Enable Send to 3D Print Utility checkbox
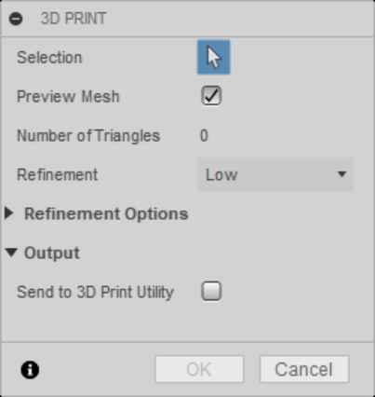This screenshot has width=375, height=397. pos(211,291)
